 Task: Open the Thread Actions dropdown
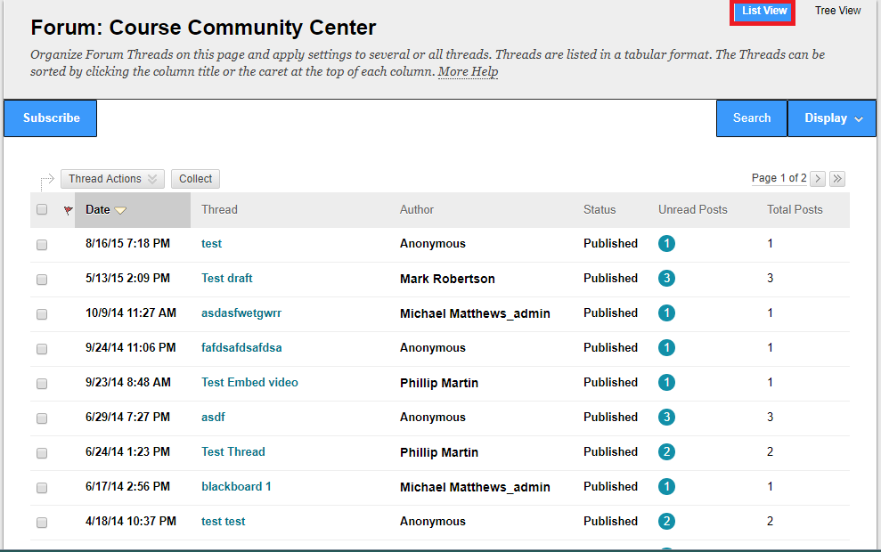pos(111,178)
